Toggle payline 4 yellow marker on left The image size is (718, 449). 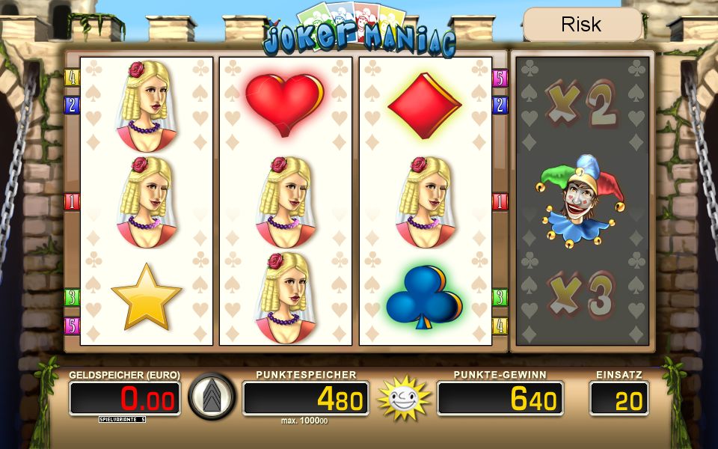coord(72,77)
